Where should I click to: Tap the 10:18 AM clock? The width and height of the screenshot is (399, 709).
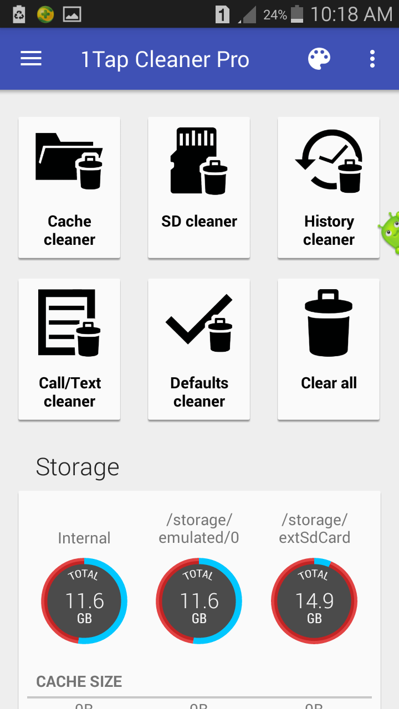[351, 14]
